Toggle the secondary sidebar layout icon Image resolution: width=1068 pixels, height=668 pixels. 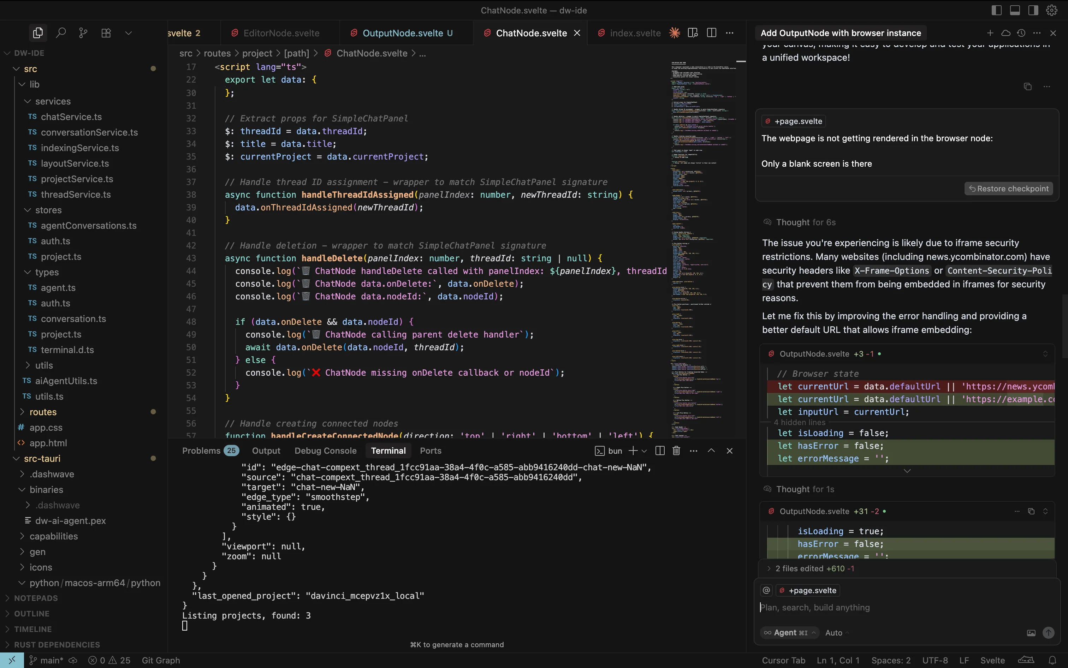pos(1033,10)
